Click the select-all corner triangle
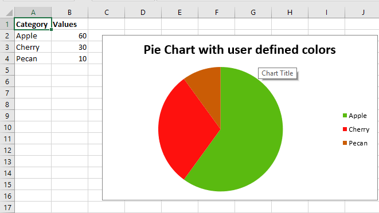Viewport: 379px width, 213px height. tap(9, 13)
